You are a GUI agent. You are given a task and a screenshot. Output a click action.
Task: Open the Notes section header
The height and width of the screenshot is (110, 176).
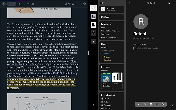(104, 44)
